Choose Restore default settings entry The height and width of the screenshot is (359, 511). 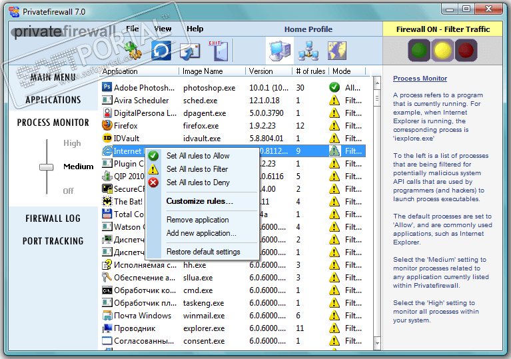pyautogui.click(x=202, y=252)
